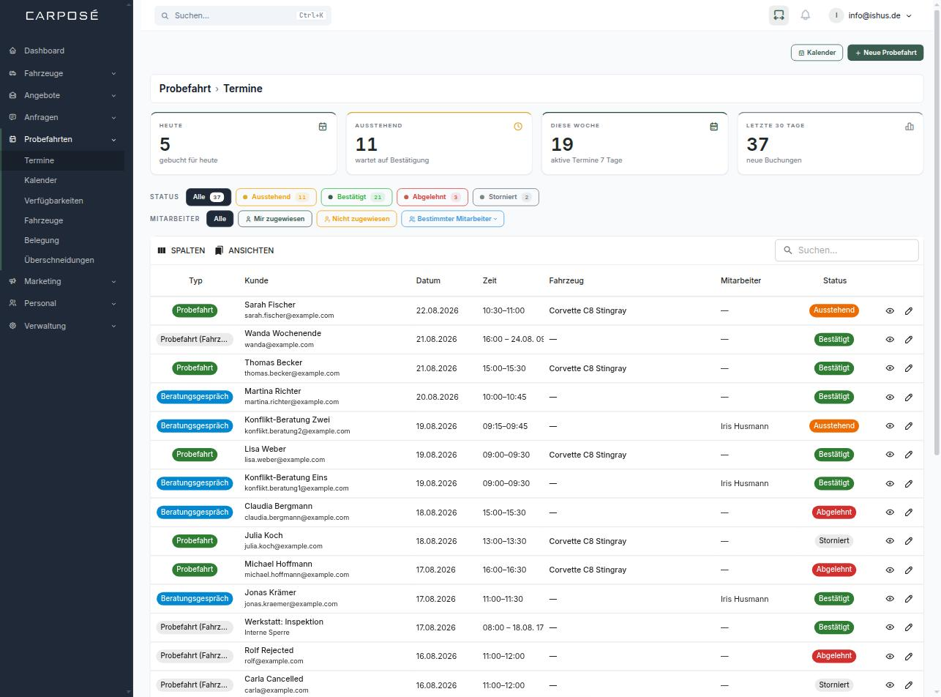This screenshot has width=941, height=697.
Task: Focus the global Suchen search box
Action: (x=243, y=15)
